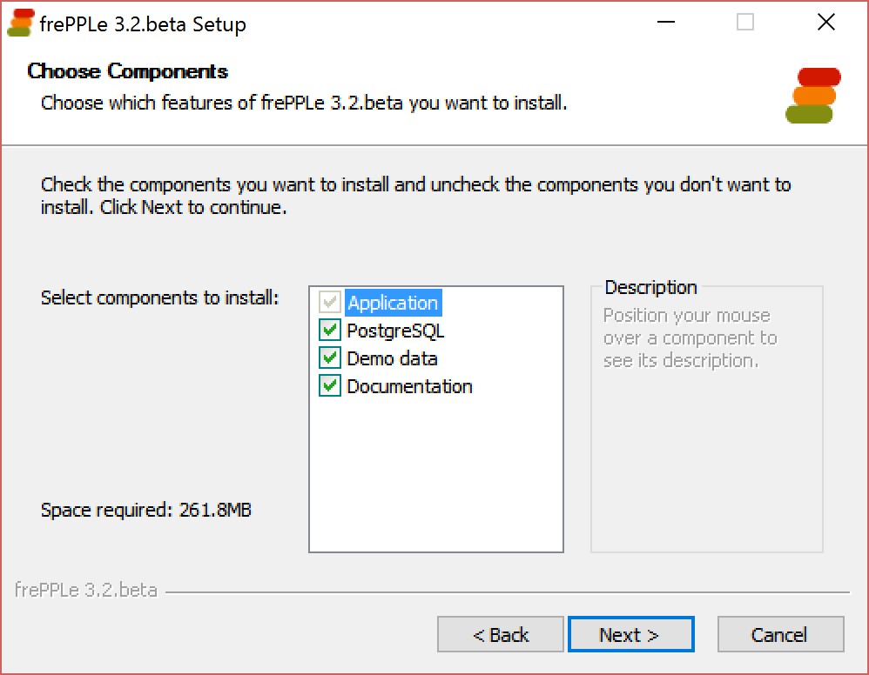Untick the Documentation checkbox
This screenshot has width=869, height=675.
tap(330, 386)
